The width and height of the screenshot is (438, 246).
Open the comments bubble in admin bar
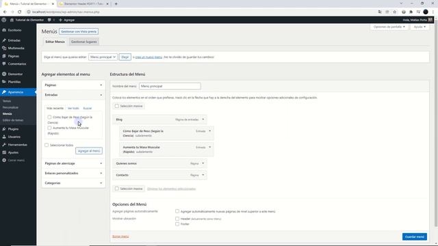click(x=49, y=20)
